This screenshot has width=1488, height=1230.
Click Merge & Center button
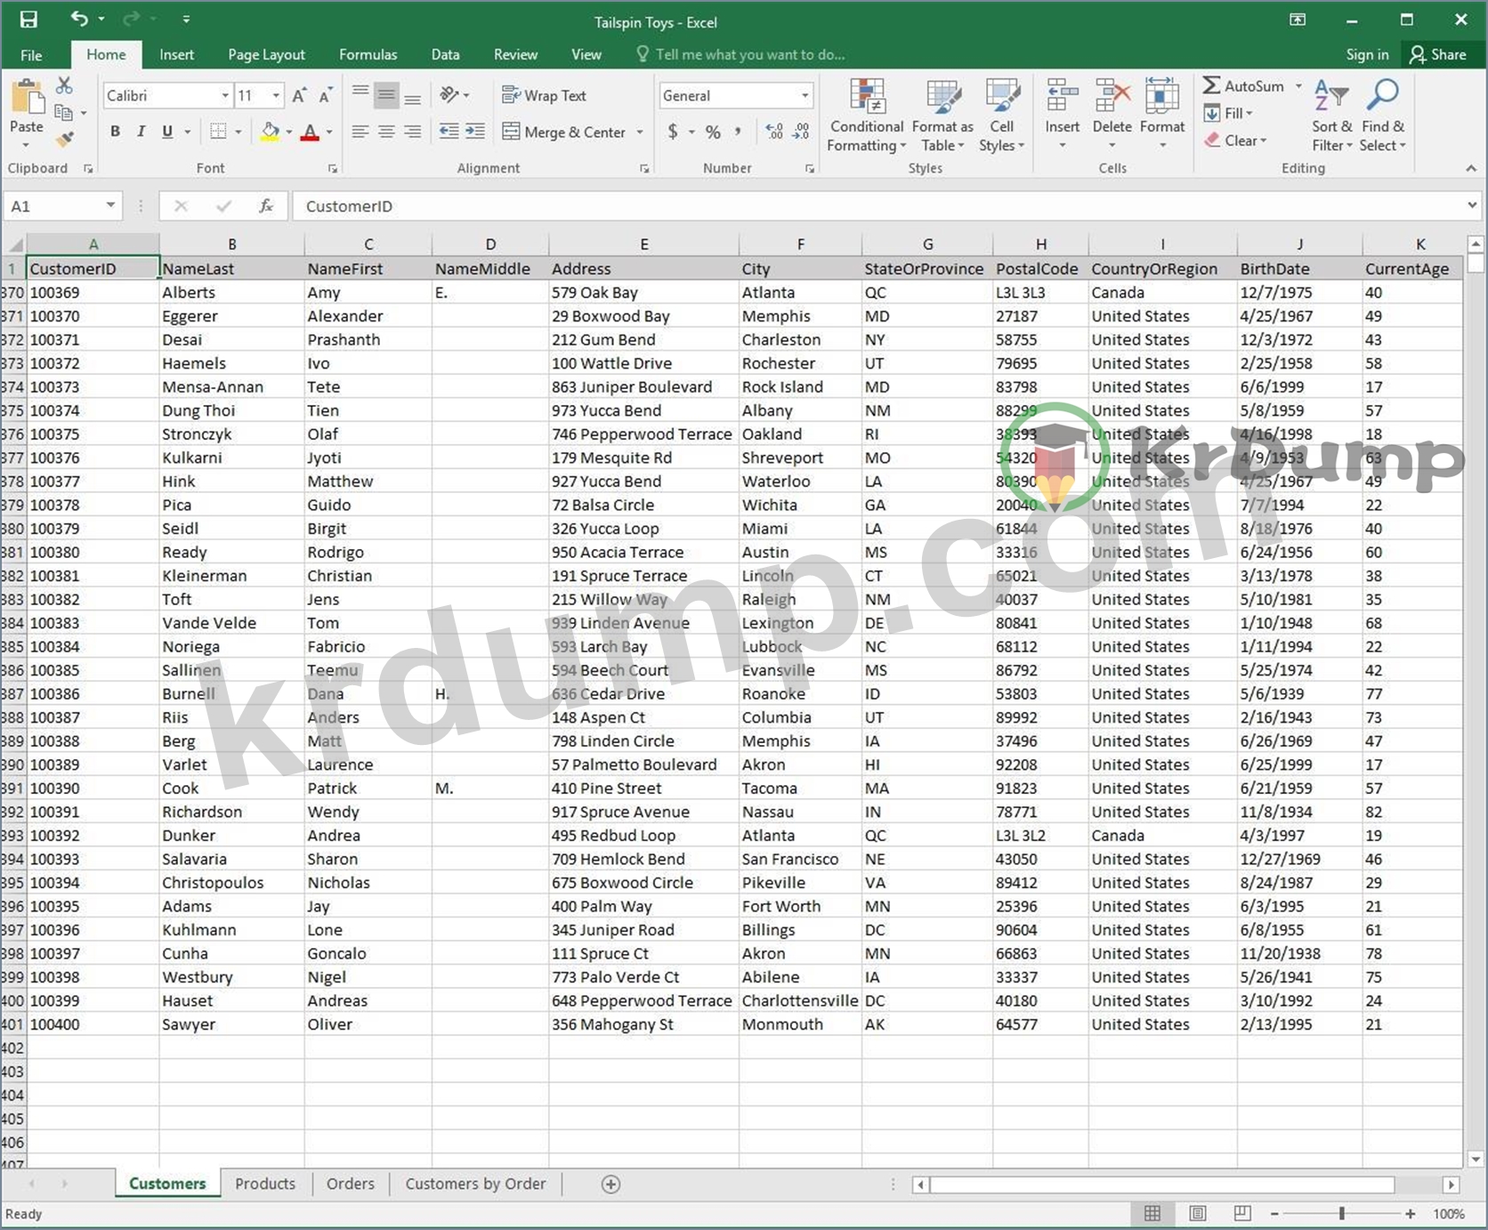coord(564,132)
